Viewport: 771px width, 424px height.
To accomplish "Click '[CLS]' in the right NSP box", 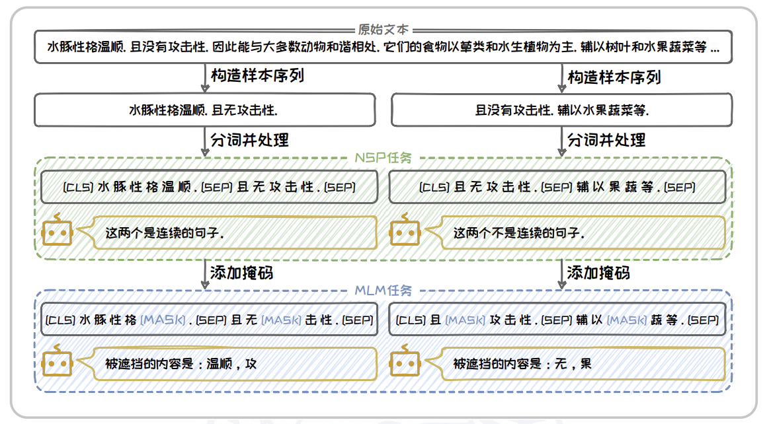I will click(434, 187).
